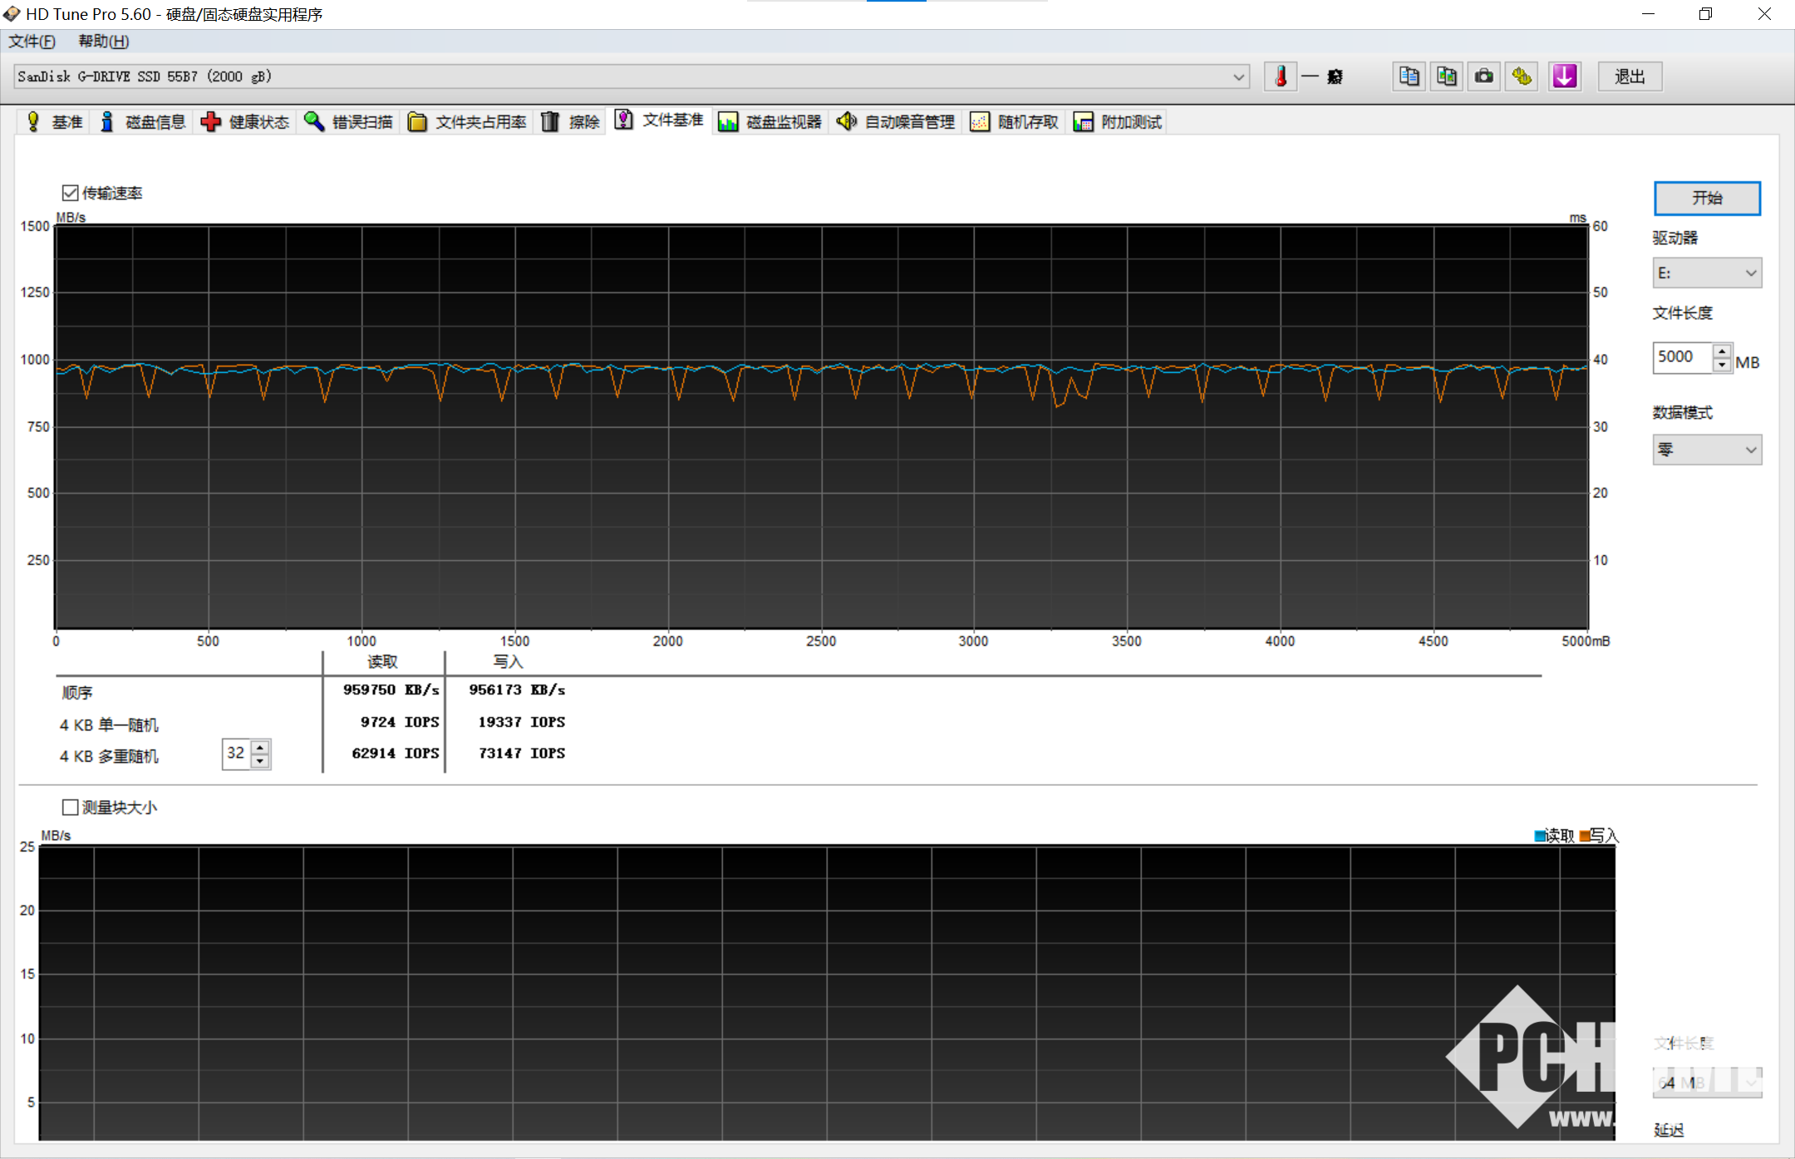Click the camera save screenshot icon
Screen dimensions: 1795x1159
coord(1484,76)
